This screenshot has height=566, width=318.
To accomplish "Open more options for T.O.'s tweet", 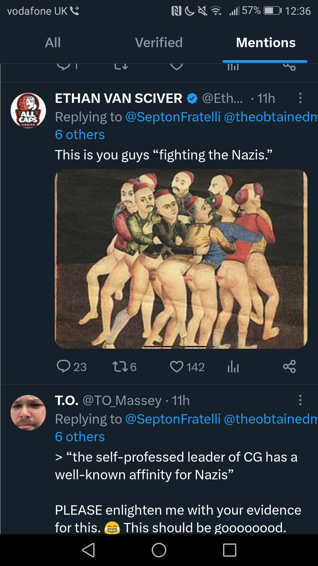I will tap(300, 400).
